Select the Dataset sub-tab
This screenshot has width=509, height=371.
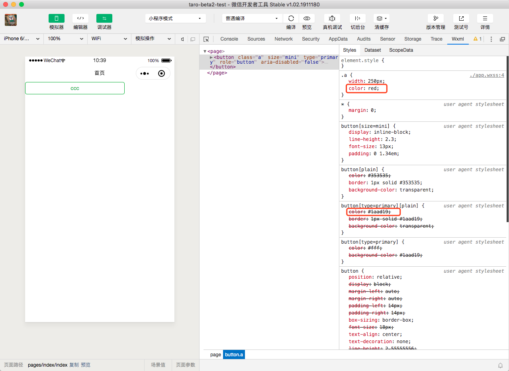[373, 50]
